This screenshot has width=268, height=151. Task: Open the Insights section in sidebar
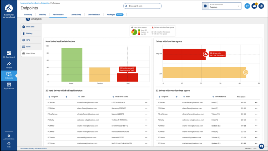9,65
